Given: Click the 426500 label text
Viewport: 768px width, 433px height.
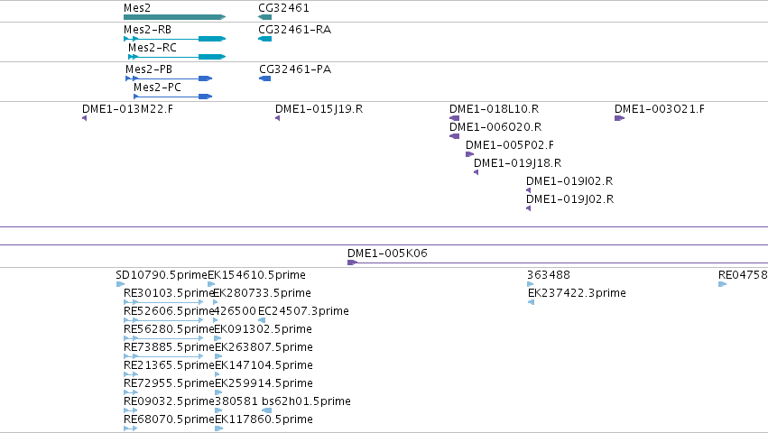Looking at the screenshot, I should pyautogui.click(x=236, y=311).
